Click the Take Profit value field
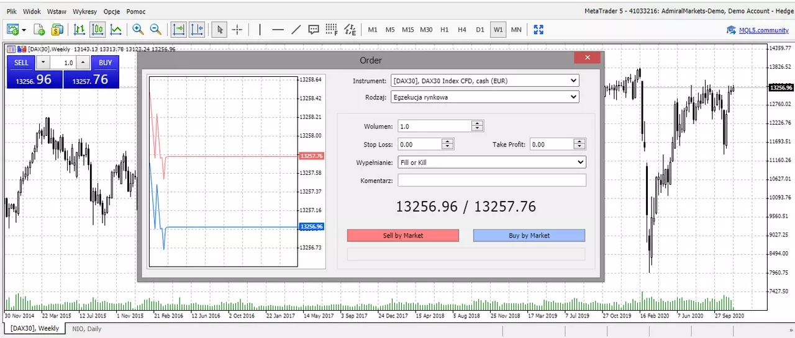The height and width of the screenshot is (338, 795). point(552,145)
